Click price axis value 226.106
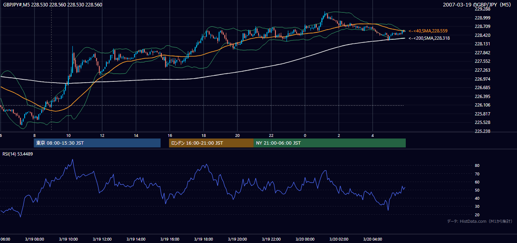The image size is (517, 243). (482, 105)
